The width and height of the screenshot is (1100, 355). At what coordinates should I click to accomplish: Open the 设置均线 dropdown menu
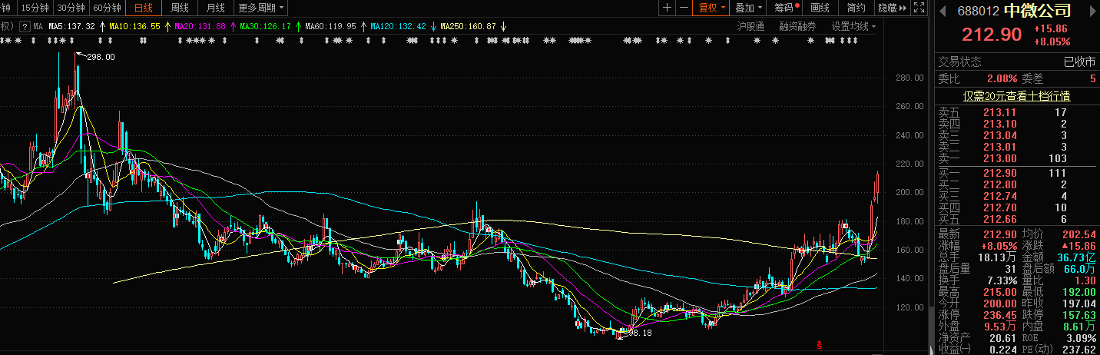[853, 26]
